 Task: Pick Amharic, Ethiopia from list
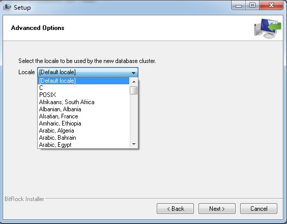(x=83, y=123)
